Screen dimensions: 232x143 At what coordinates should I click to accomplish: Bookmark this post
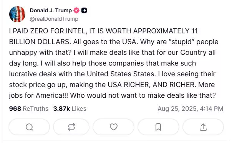[x=158, y=127]
